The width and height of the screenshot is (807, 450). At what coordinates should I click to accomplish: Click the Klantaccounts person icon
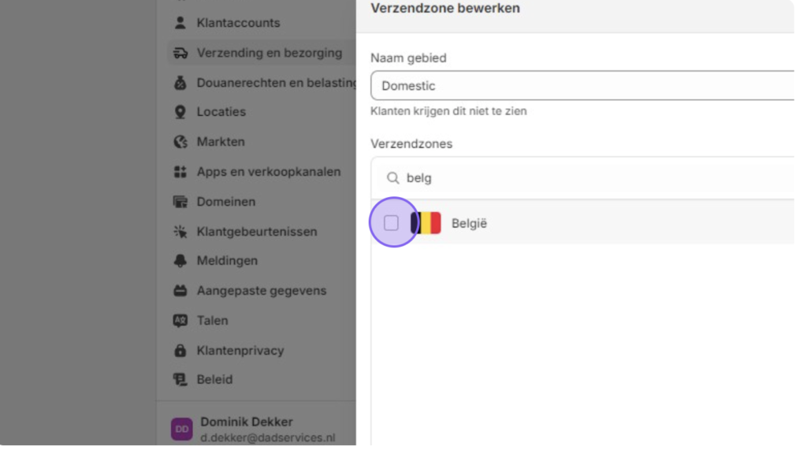coord(180,23)
